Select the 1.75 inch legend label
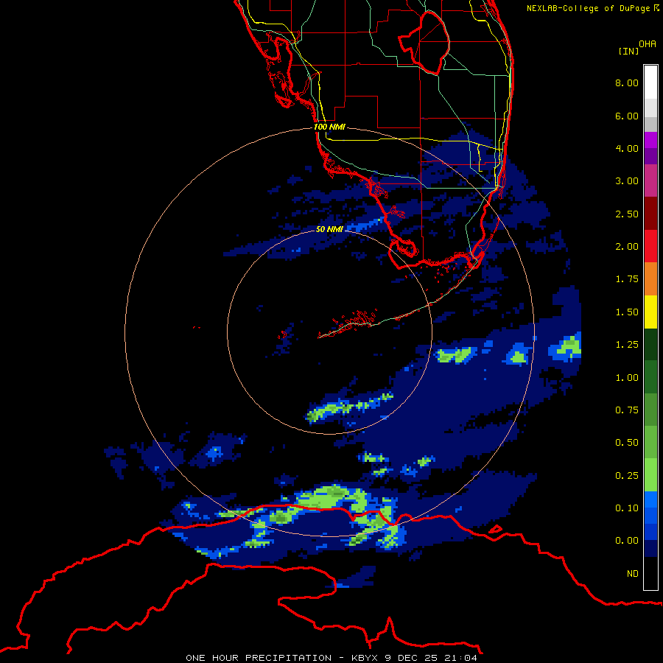 click(x=627, y=279)
